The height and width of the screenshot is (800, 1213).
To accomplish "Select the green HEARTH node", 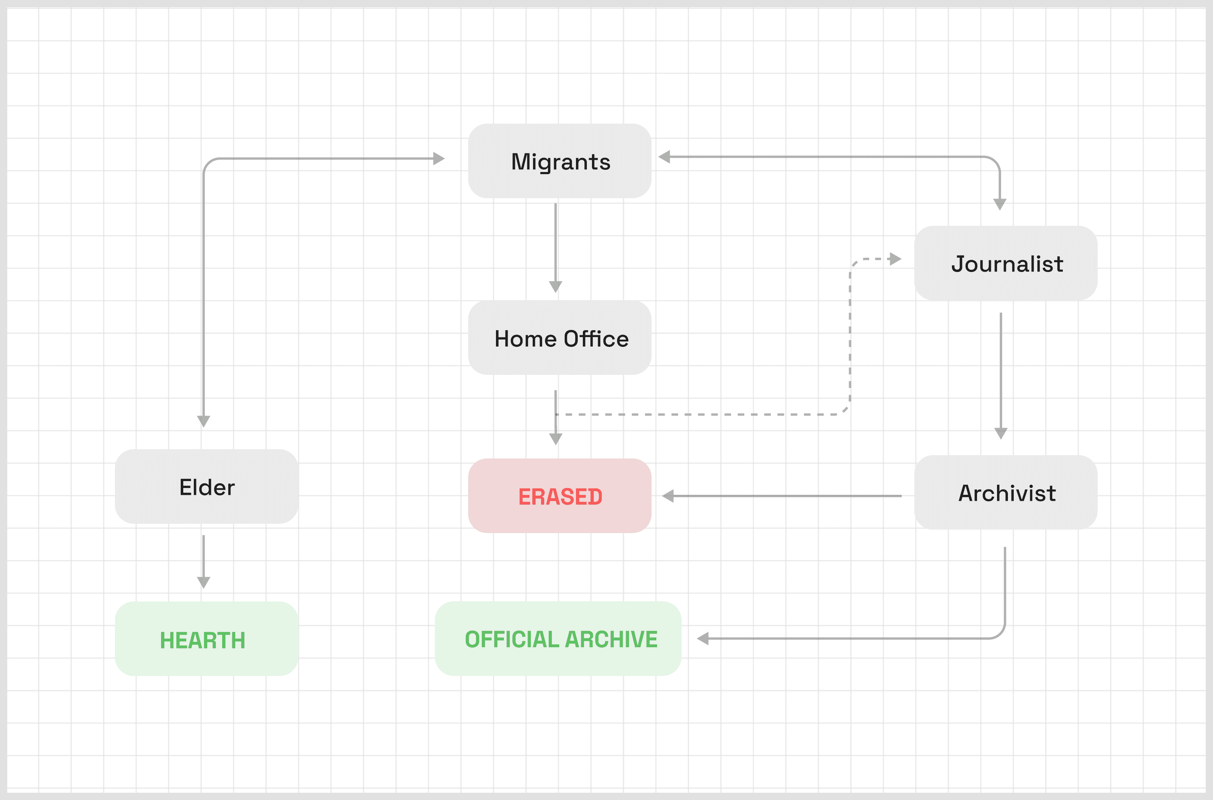I will [207, 639].
